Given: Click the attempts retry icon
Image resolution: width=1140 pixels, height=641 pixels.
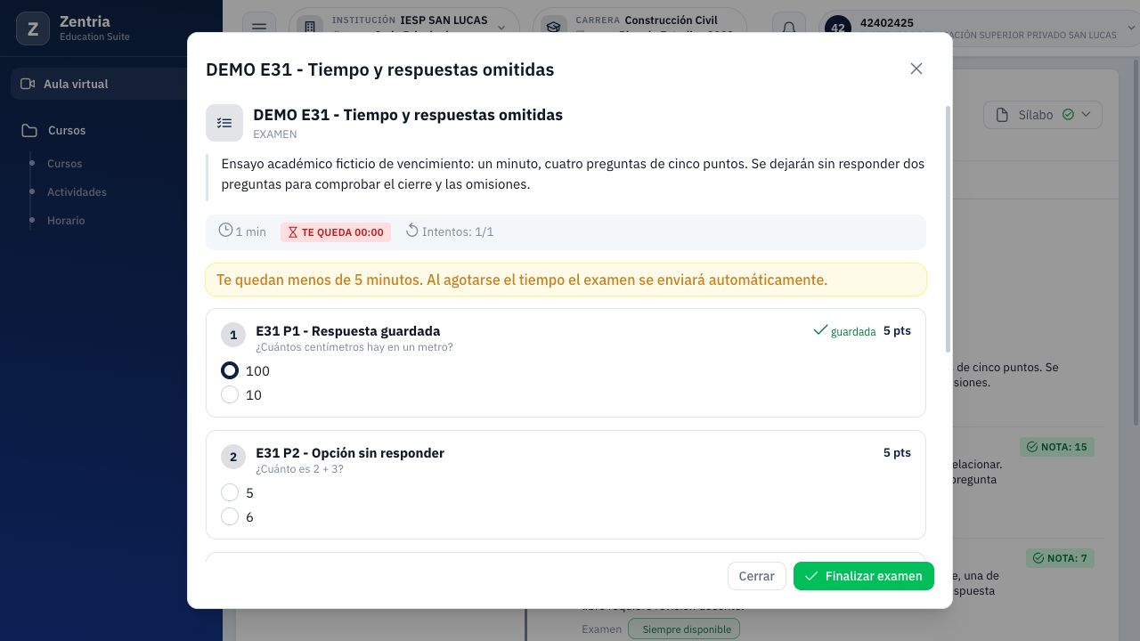Looking at the screenshot, I should click(412, 231).
